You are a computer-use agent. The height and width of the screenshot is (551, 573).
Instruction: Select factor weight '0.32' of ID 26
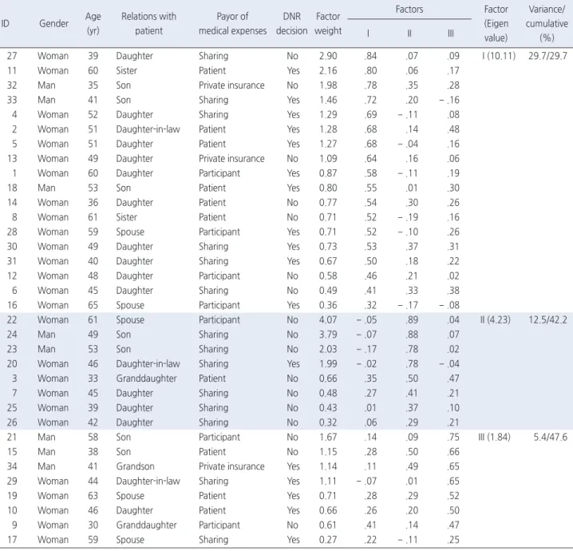pyautogui.click(x=328, y=422)
